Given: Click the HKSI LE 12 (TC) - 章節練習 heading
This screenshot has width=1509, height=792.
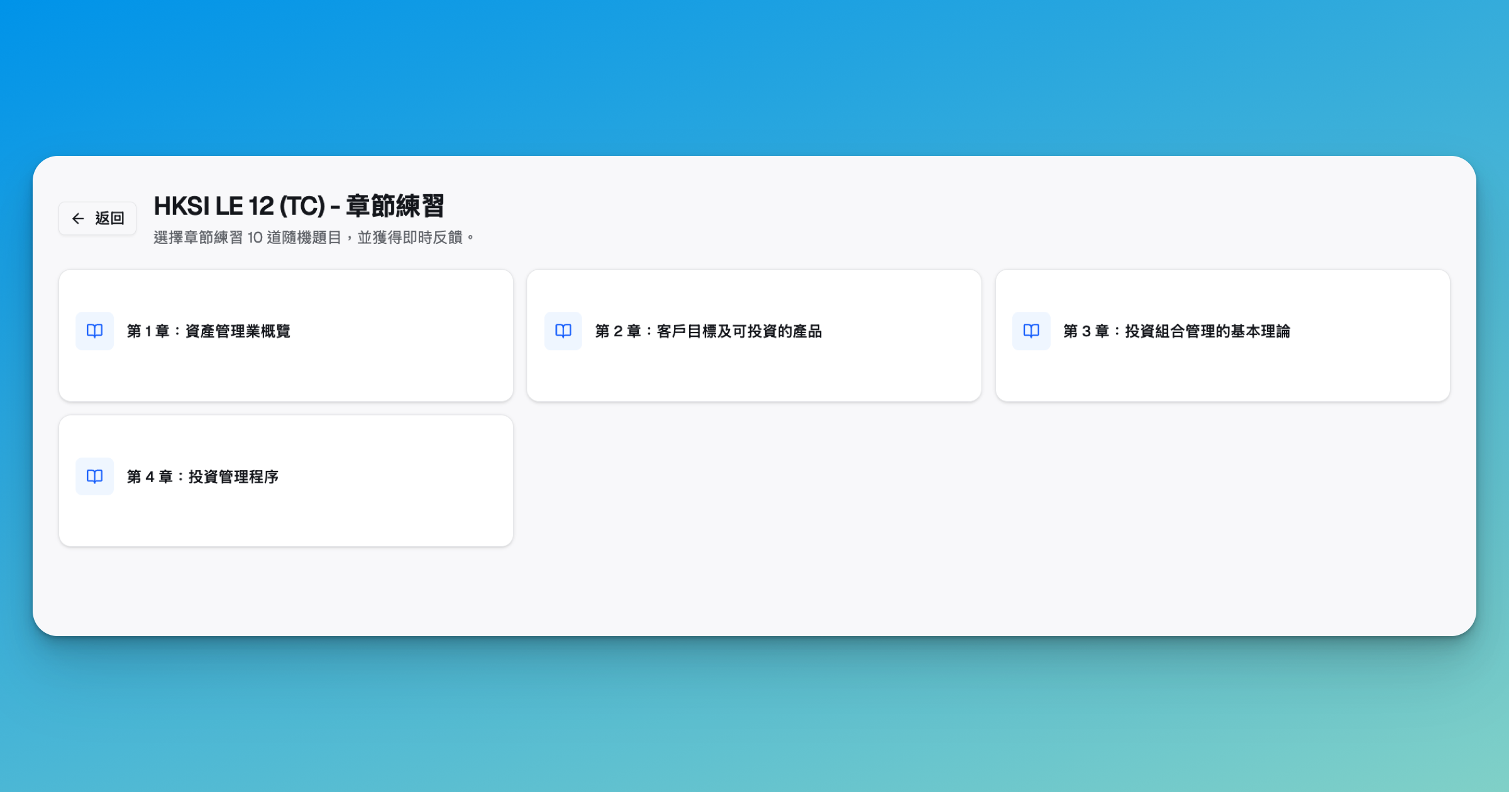Looking at the screenshot, I should point(299,206).
